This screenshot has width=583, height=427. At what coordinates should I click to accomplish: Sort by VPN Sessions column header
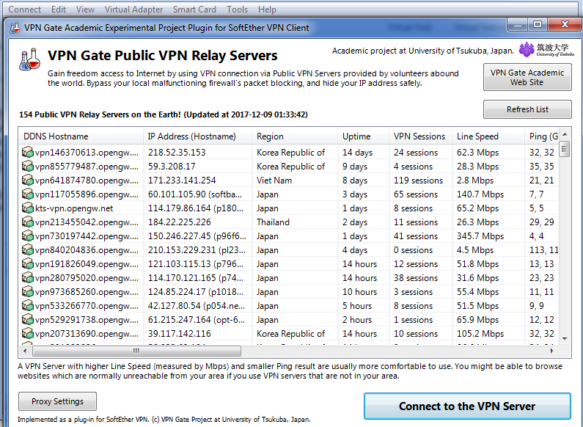tap(420, 136)
